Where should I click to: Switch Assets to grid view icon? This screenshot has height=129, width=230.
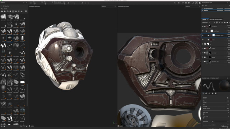(x=26, y=11)
